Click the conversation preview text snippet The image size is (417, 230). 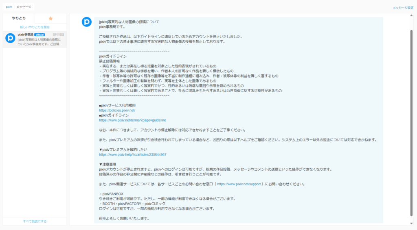tap(39, 42)
